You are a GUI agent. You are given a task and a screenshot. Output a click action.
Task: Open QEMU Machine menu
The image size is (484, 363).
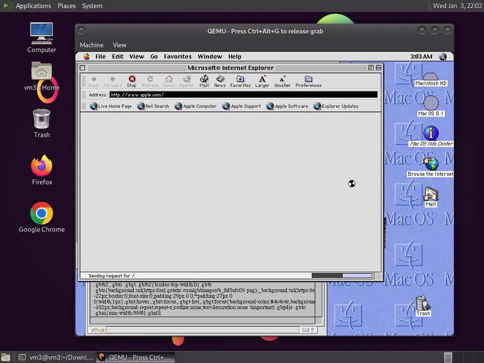tap(92, 45)
